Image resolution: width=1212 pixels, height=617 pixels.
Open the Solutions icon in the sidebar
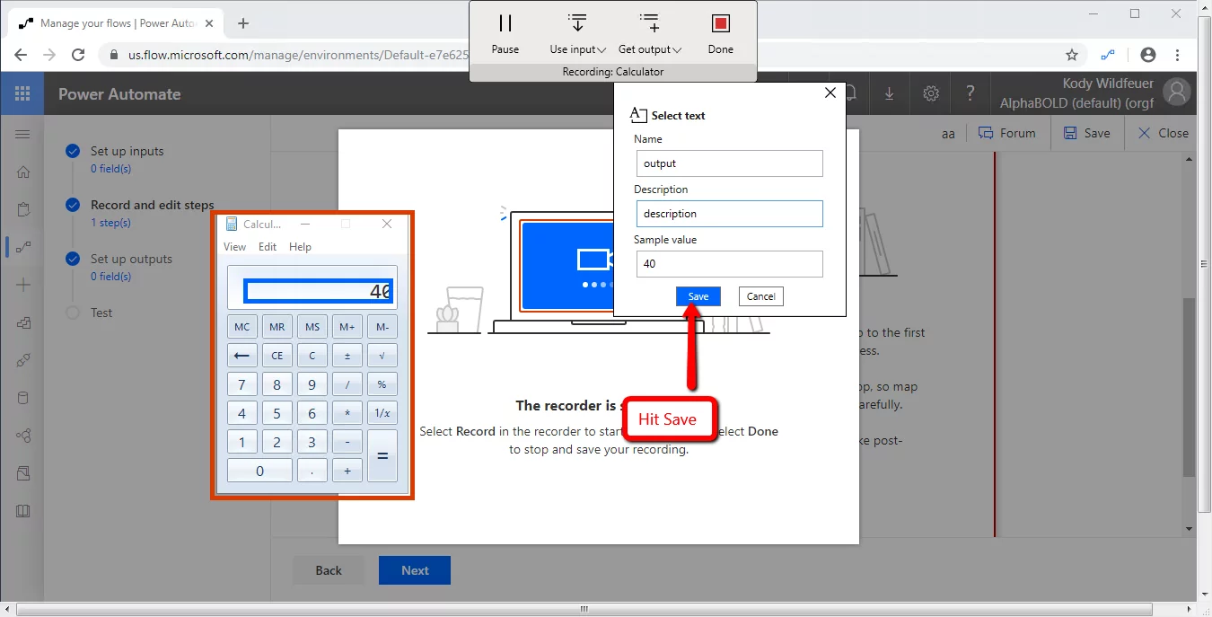click(x=23, y=472)
